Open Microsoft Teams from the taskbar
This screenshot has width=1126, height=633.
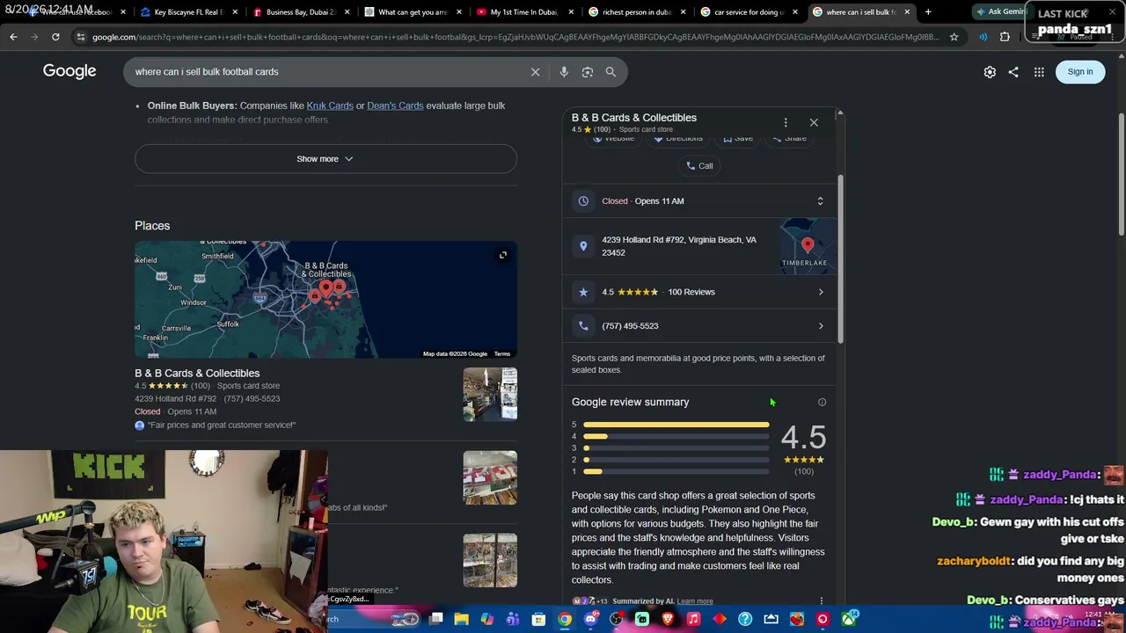513,619
